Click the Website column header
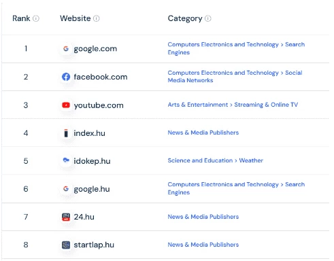Image resolution: width=334 pixels, height=261 pixels. (76, 18)
